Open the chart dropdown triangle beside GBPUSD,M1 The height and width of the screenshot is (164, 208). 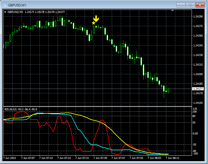(x=5, y=12)
